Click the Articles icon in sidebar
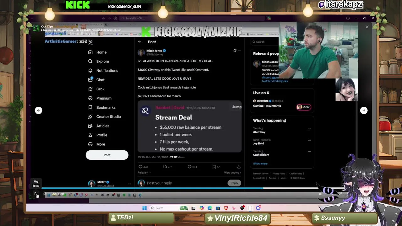This screenshot has height=226, width=402. pos(90,126)
